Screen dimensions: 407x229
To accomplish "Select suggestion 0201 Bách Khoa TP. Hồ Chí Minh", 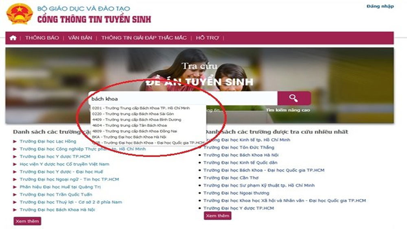I will point(141,108).
